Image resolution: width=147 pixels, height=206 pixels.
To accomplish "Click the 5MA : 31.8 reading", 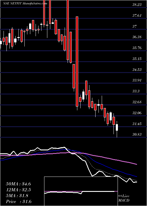I will [x=17, y=196].
